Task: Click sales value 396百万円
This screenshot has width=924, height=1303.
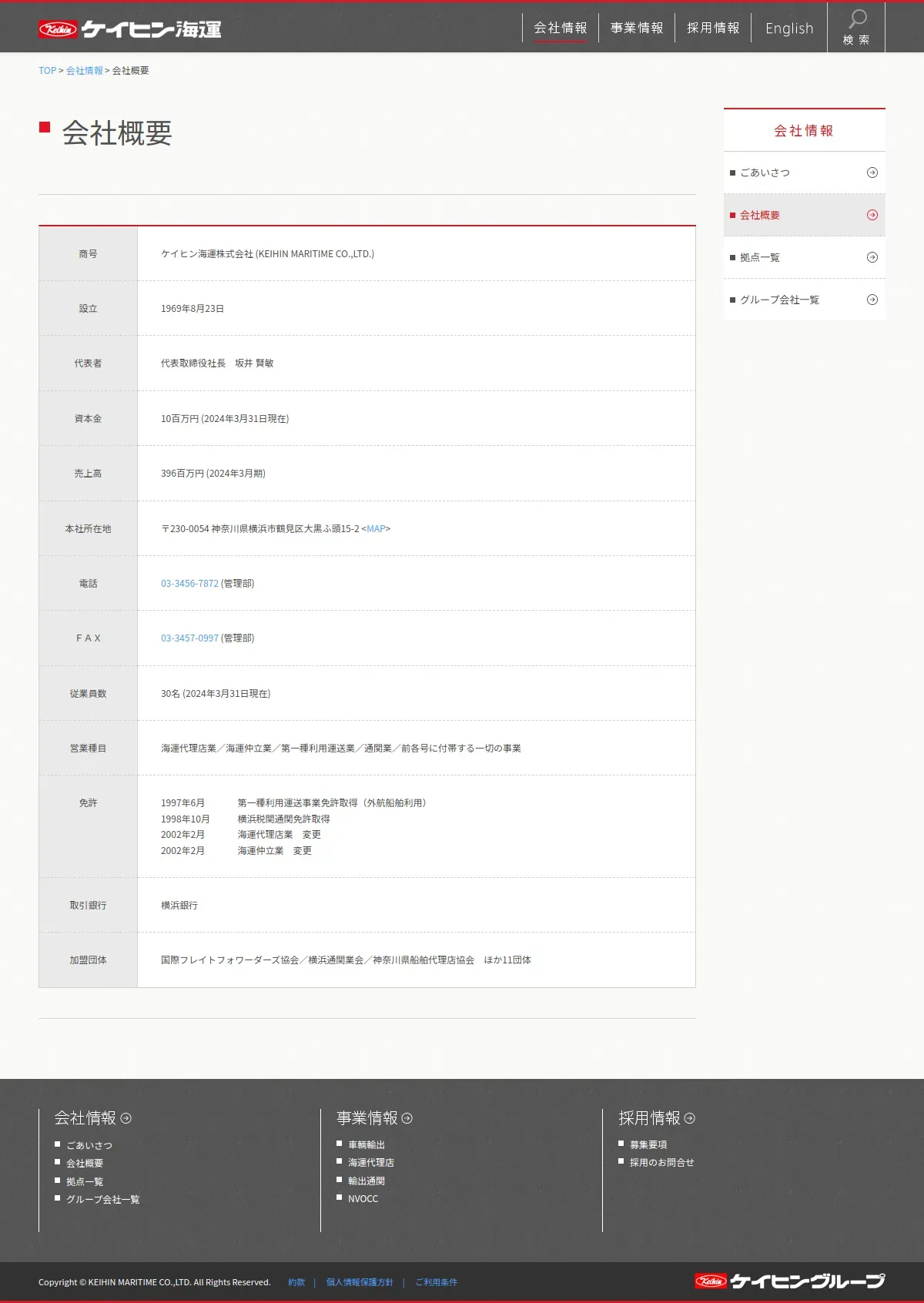Action: click(182, 473)
